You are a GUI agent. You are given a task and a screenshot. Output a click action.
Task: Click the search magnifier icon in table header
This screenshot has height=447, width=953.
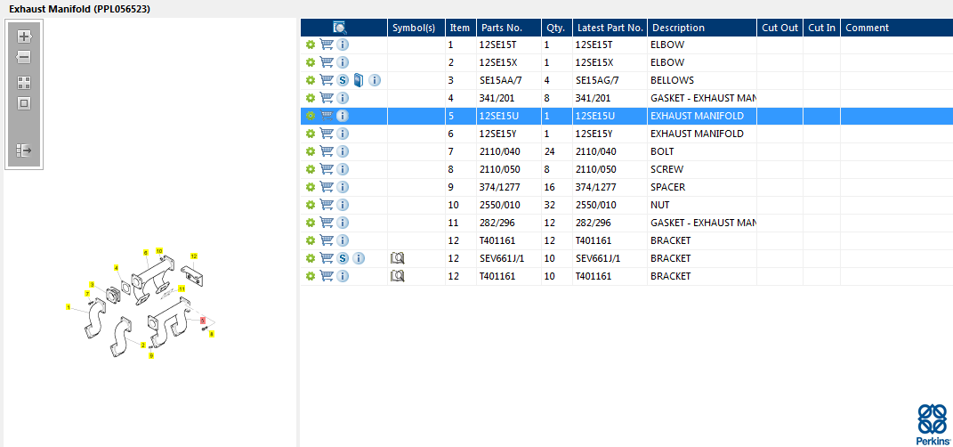(x=340, y=28)
